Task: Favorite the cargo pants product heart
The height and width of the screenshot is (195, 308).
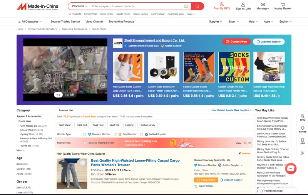Action: tap(82, 163)
